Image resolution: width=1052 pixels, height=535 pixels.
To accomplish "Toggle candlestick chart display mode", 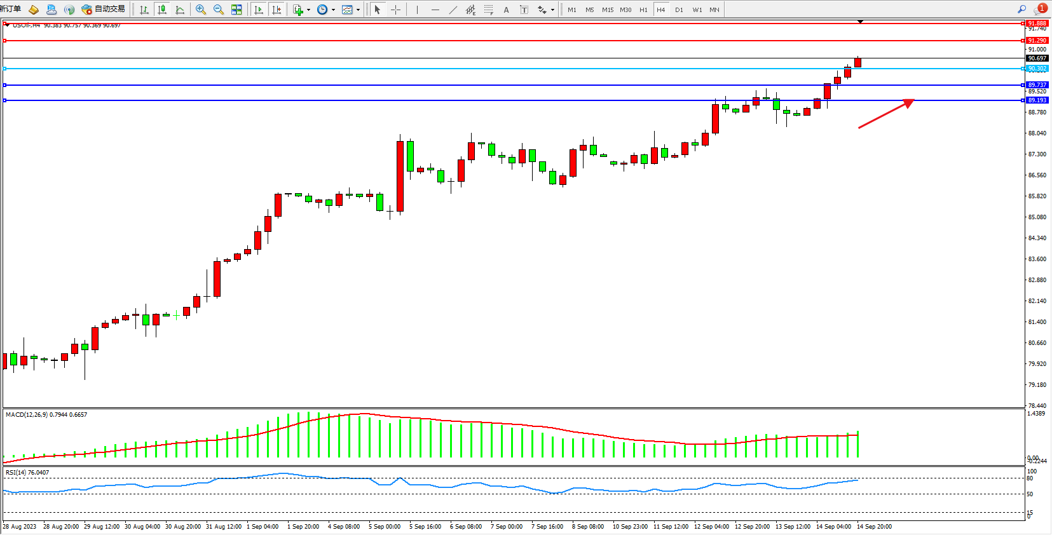I will coord(162,10).
